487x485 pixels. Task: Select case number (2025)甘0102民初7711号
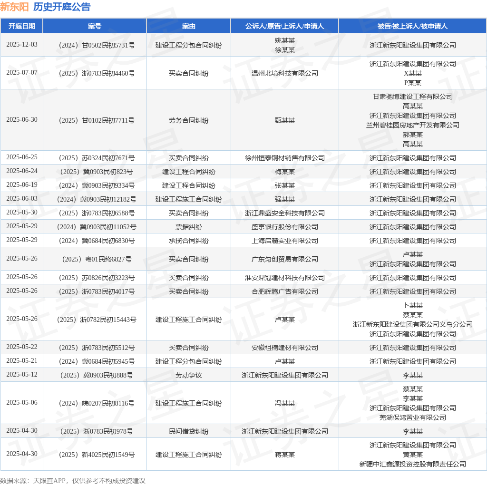pyautogui.click(x=97, y=120)
